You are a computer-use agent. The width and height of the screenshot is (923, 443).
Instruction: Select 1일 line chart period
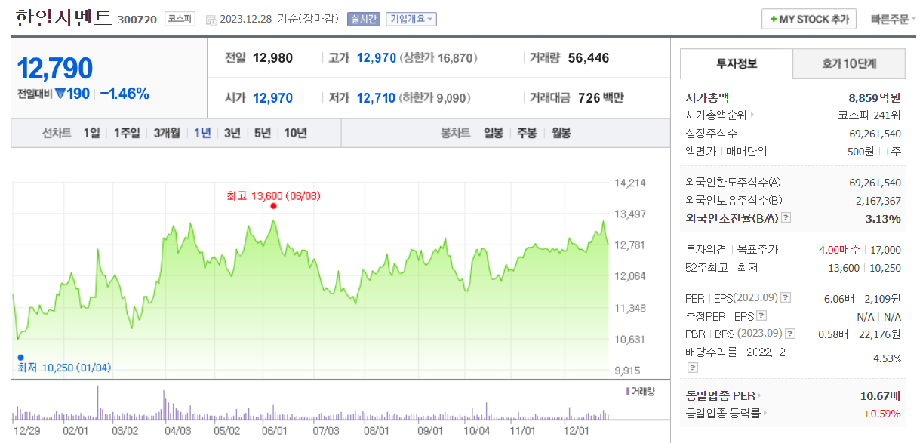tap(91, 134)
